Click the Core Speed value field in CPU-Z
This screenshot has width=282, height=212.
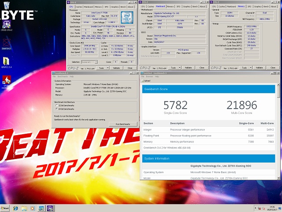click(x=89, y=46)
